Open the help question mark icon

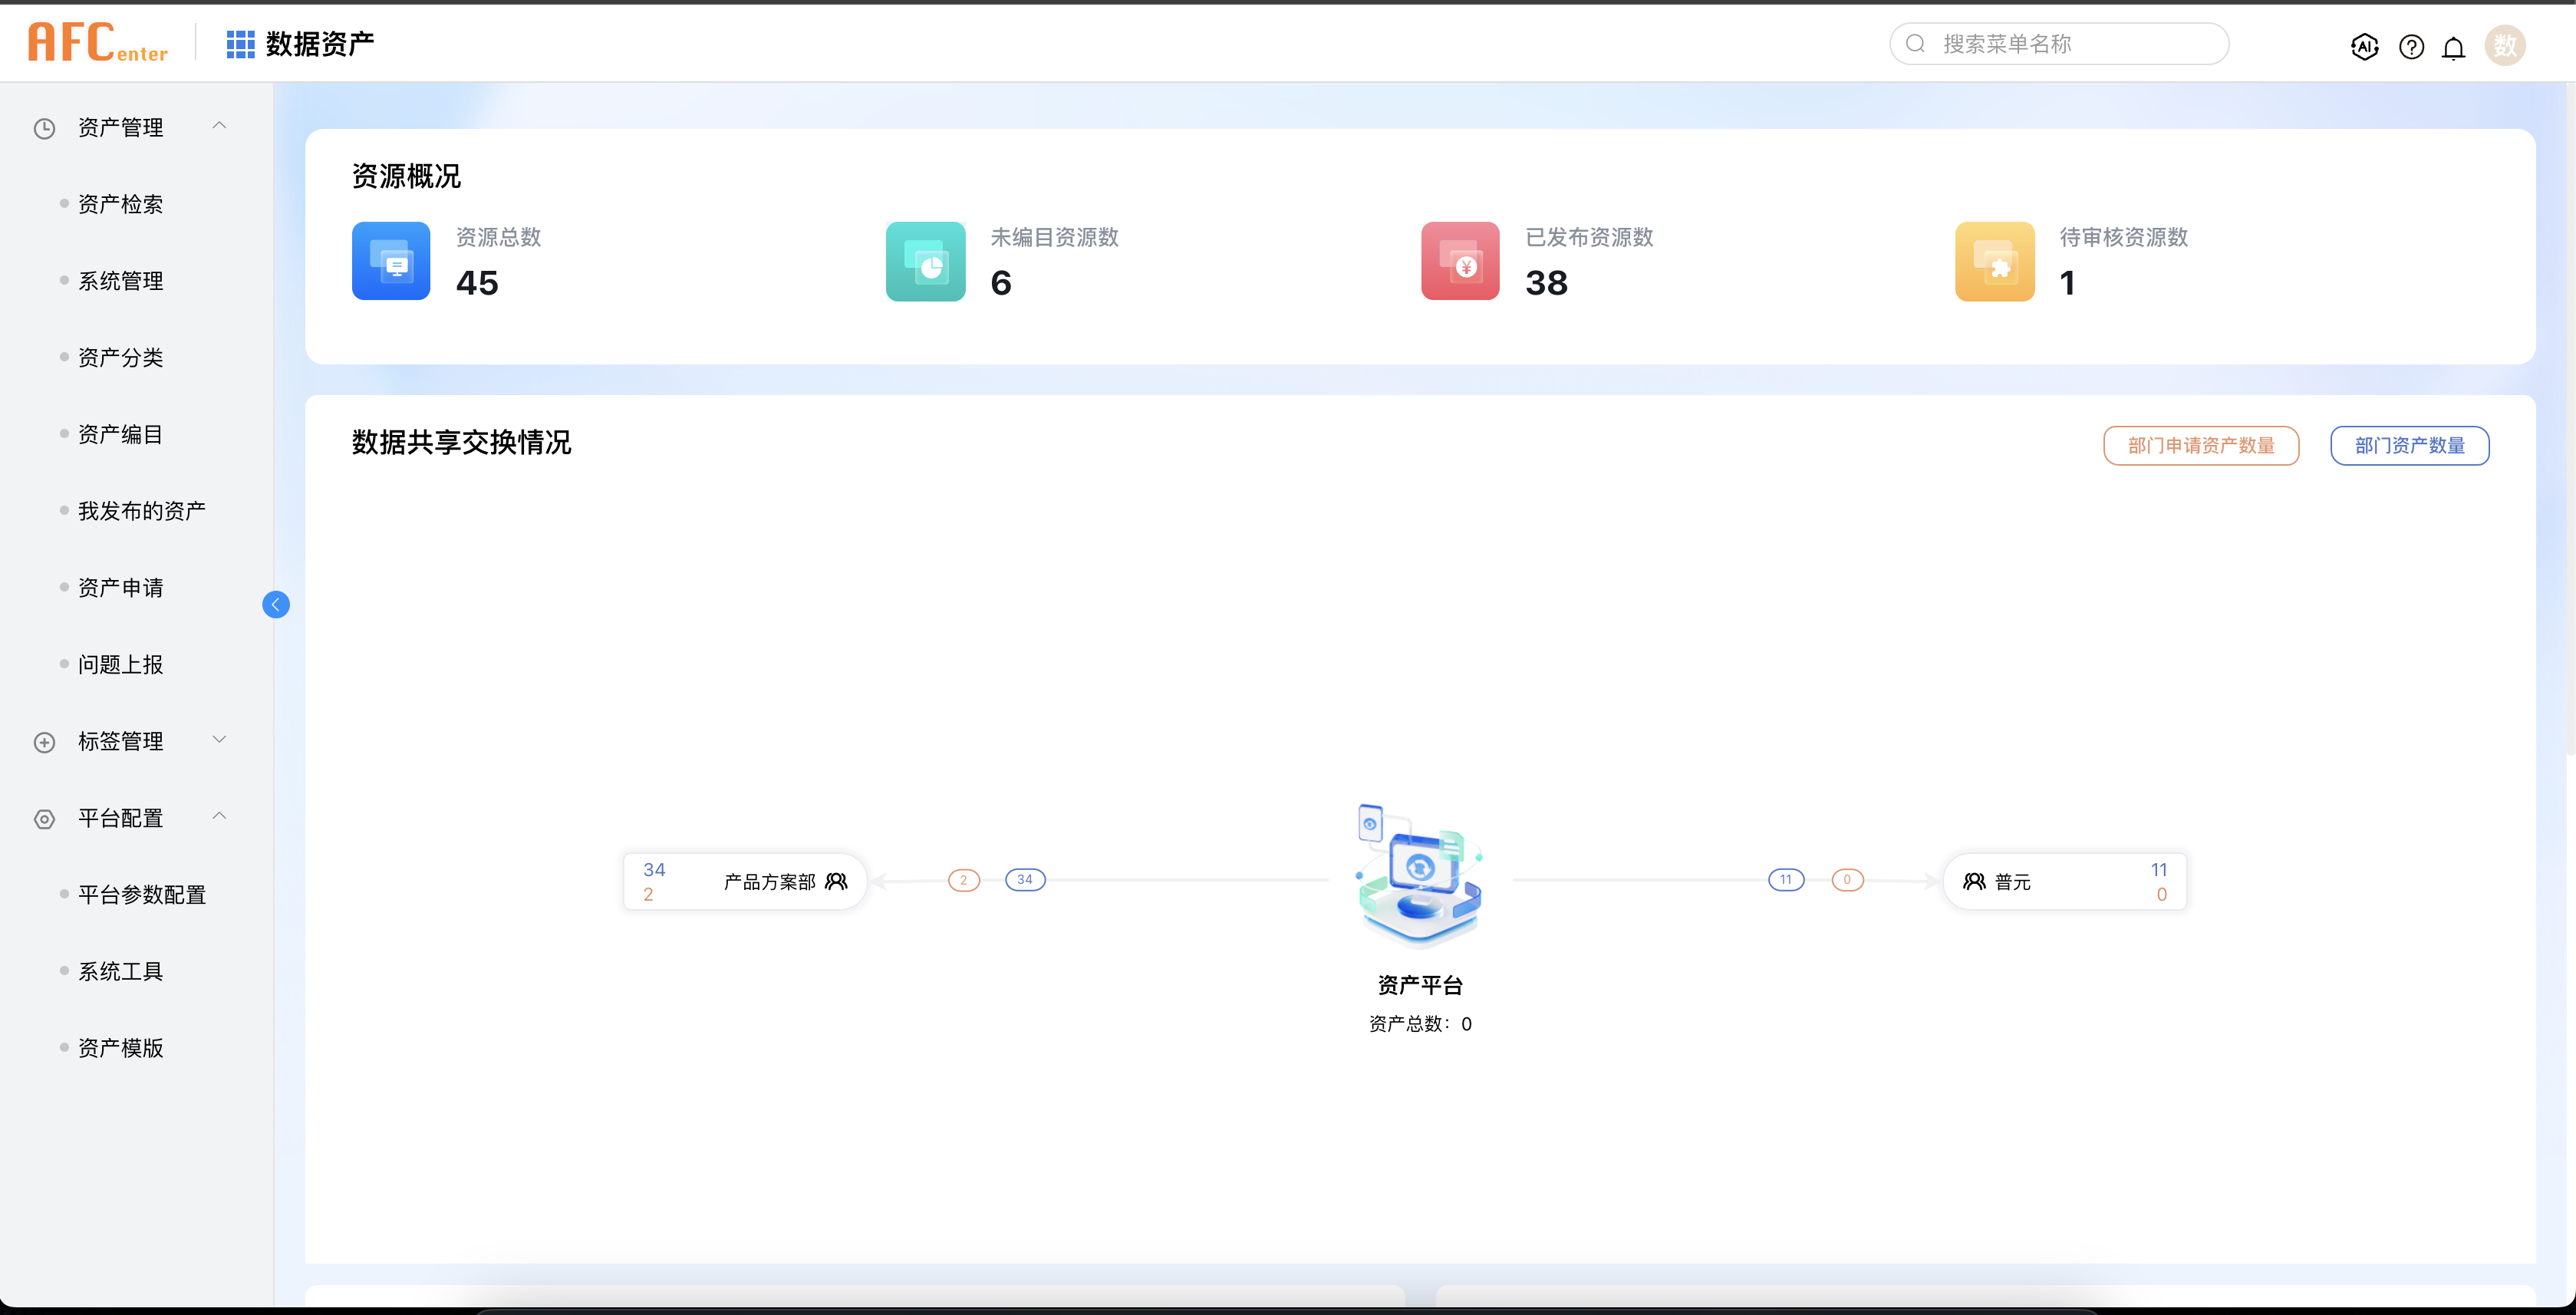pyautogui.click(x=2411, y=47)
